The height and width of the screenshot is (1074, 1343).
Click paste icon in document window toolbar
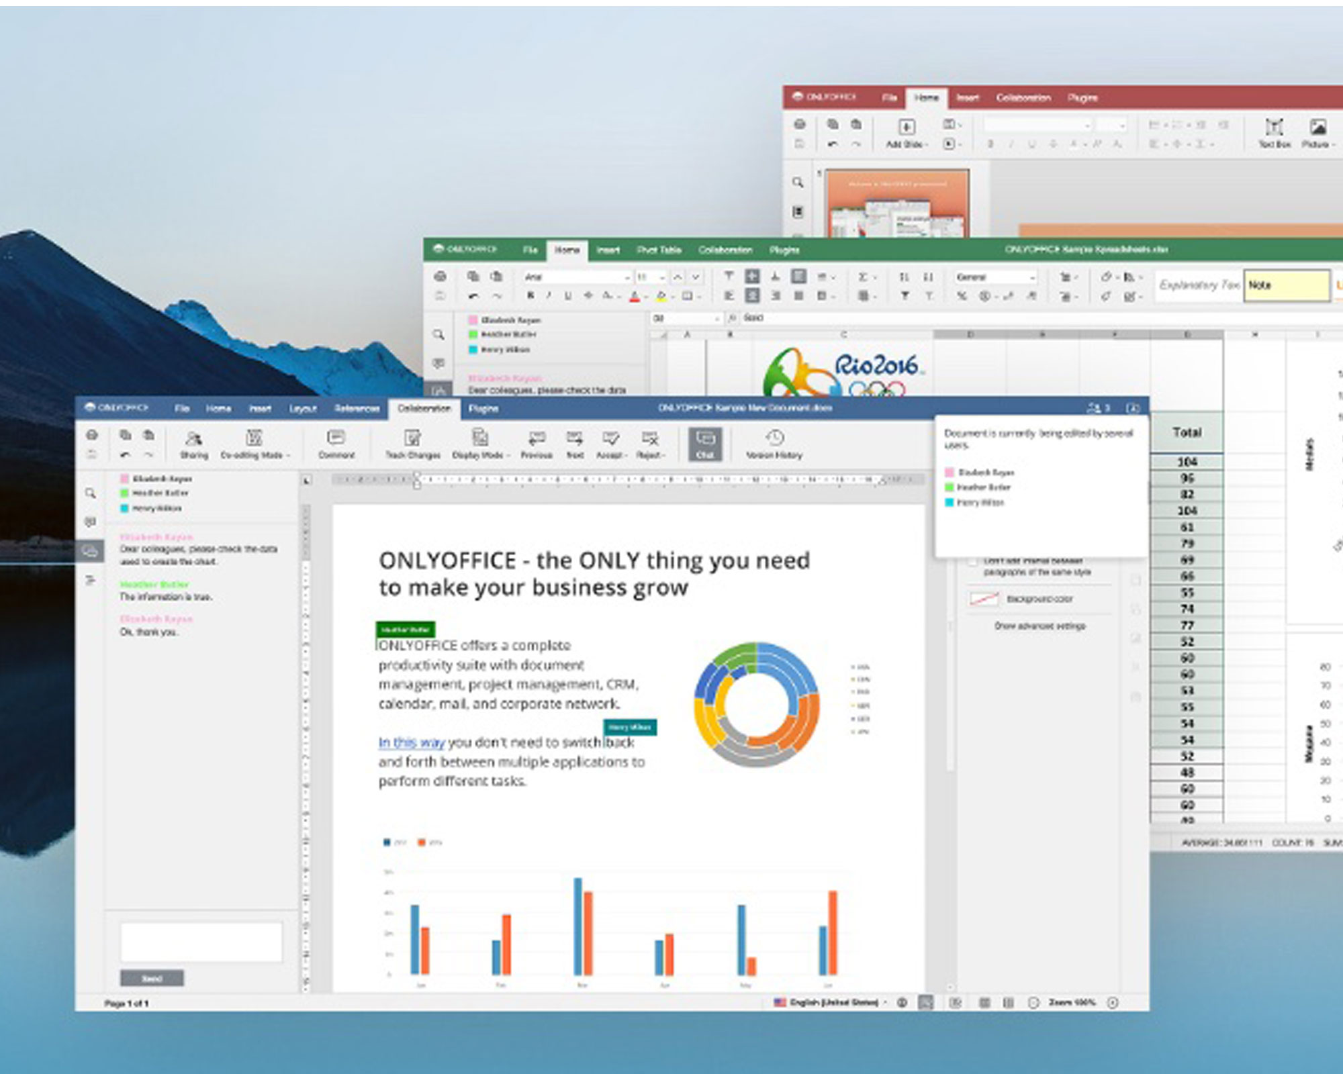tap(148, 435)
